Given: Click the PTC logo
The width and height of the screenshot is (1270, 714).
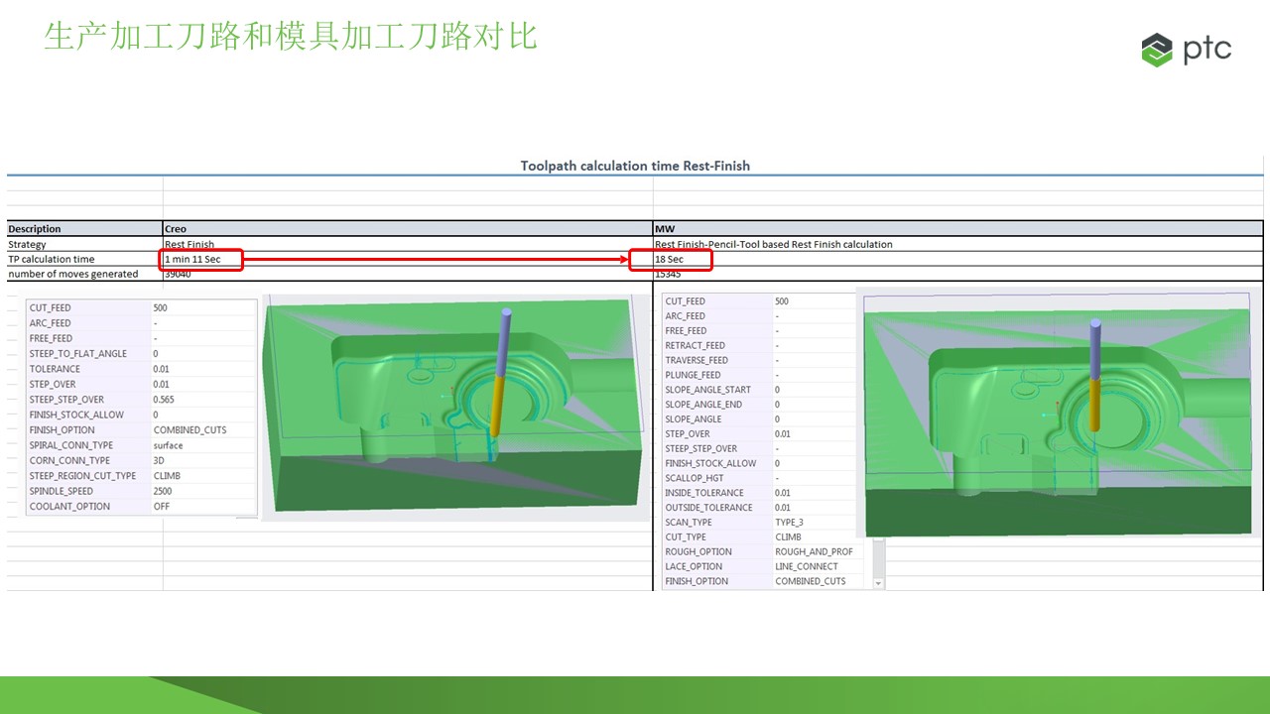Looking at the screenshot, I should click(1186, 49).
